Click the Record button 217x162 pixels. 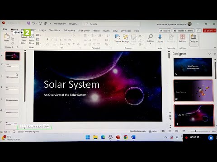click(165, 31)
